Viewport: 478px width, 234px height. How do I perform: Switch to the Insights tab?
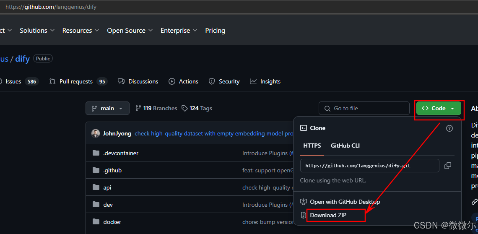pos(265,81)
